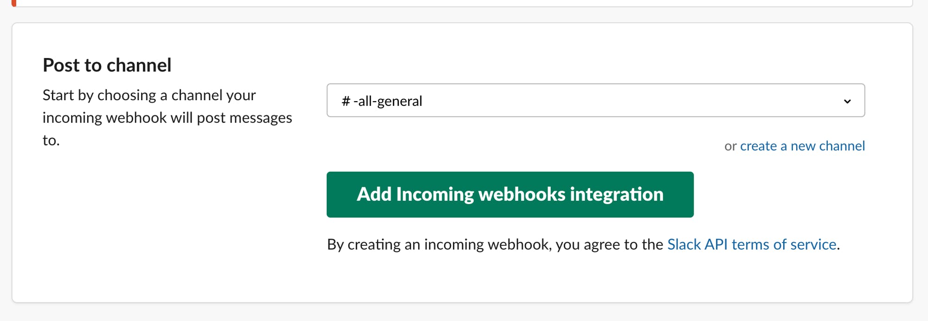Click the word "Slack" in terms link
The image size is (928, 321).
[x=684, y=244]
